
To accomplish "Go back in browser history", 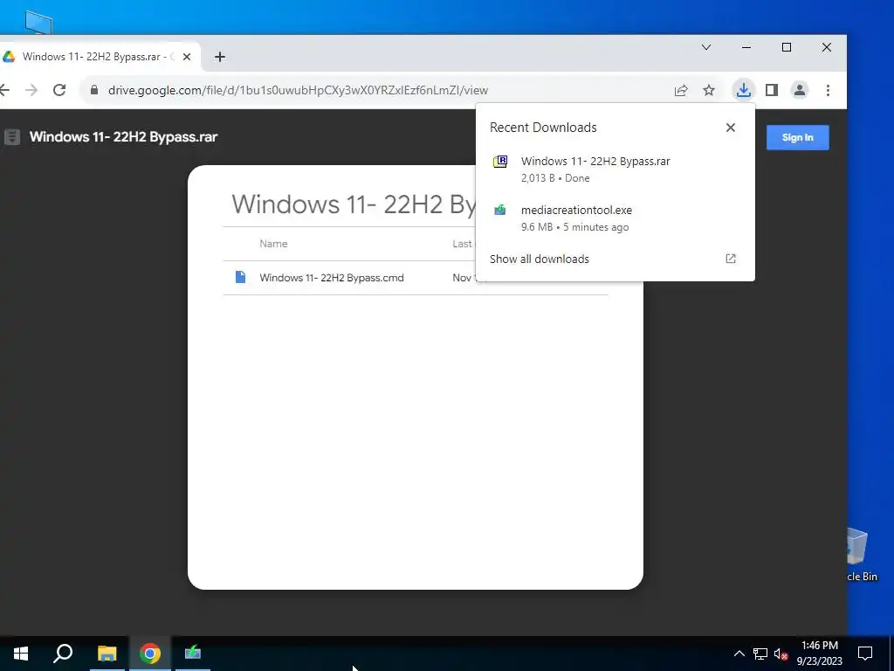I will (x=4, y=90).
